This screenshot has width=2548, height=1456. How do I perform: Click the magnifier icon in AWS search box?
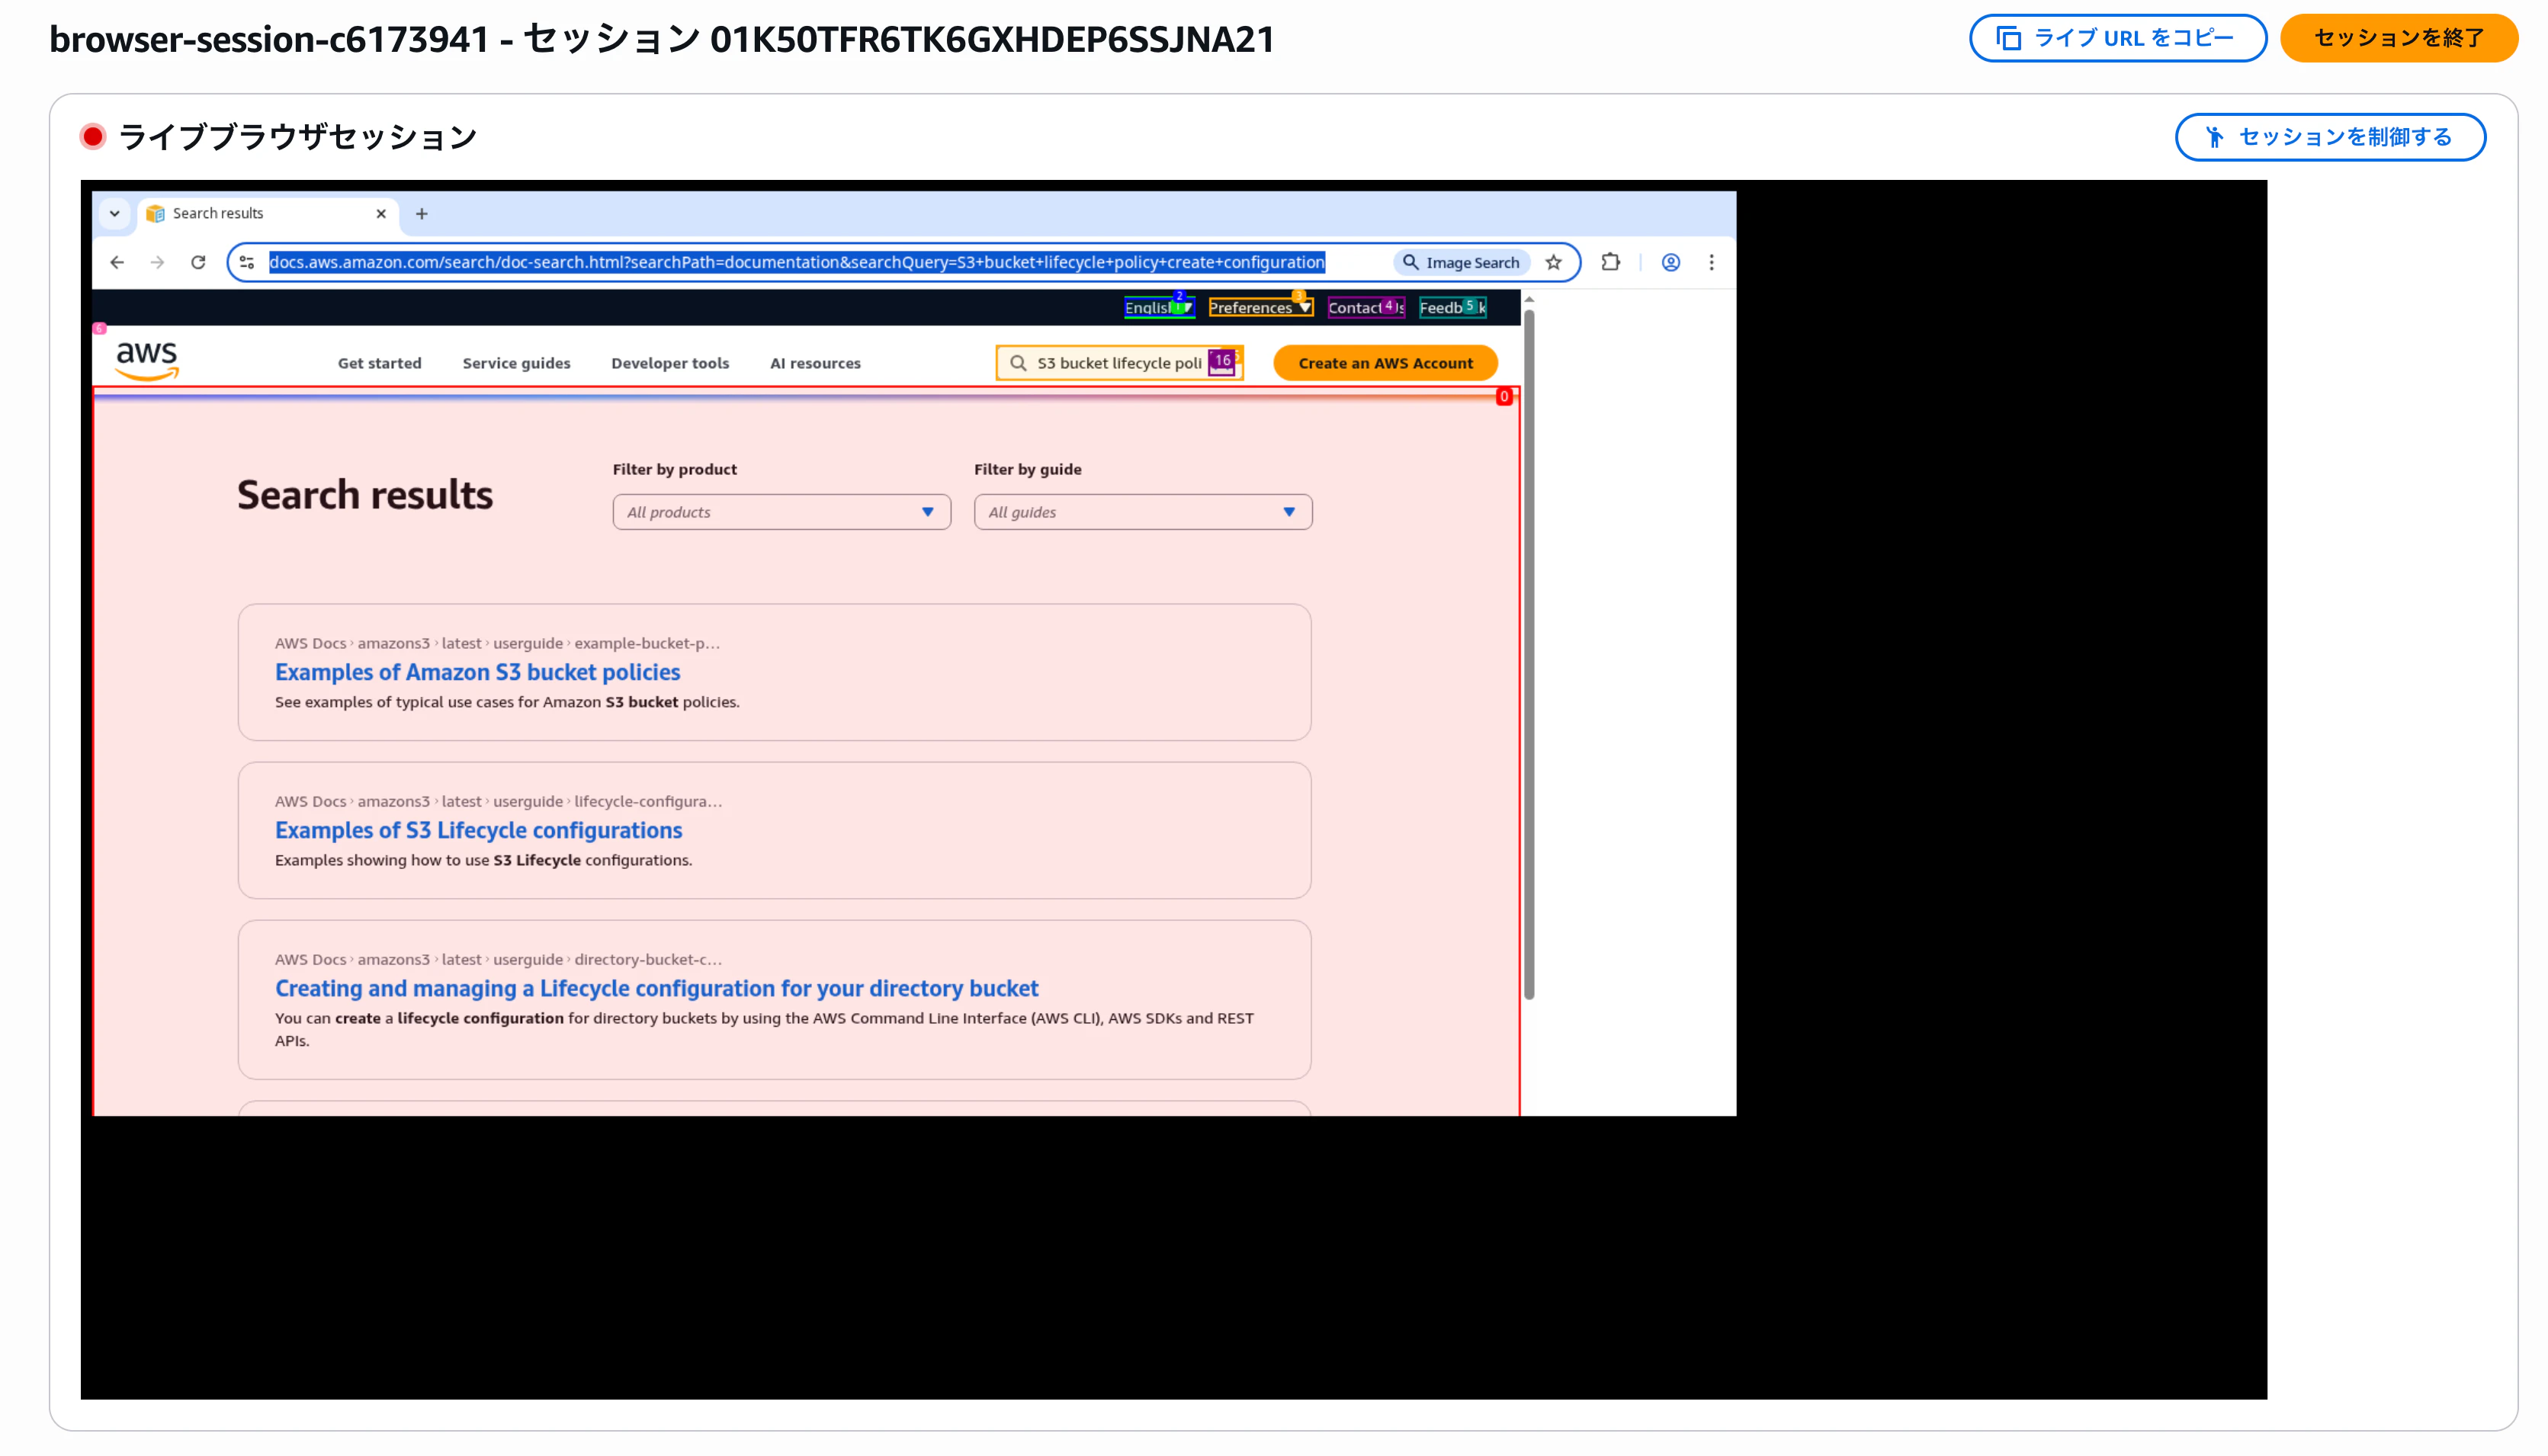[1018, 363]
